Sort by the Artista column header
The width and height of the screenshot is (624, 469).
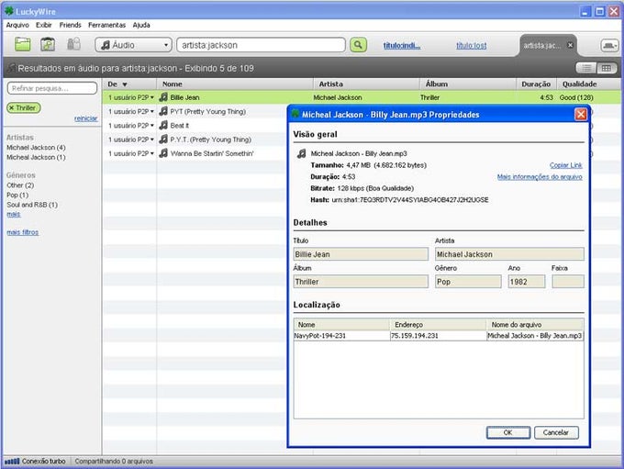[366, 84]
